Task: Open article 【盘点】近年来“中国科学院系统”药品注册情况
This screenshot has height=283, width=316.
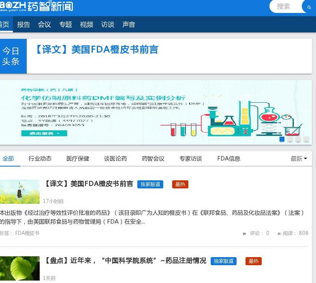Action: [125, 261]
